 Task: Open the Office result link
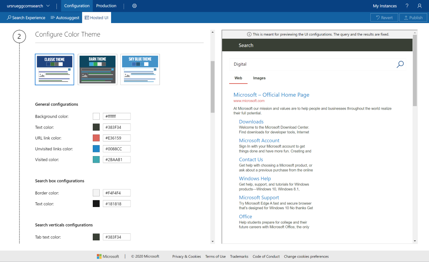245,217
